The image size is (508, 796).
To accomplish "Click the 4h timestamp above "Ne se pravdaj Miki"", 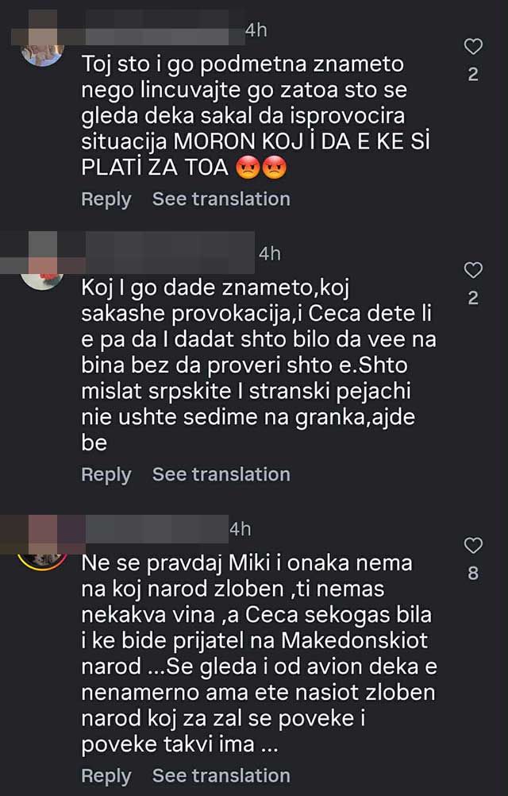I will point(241,528).
